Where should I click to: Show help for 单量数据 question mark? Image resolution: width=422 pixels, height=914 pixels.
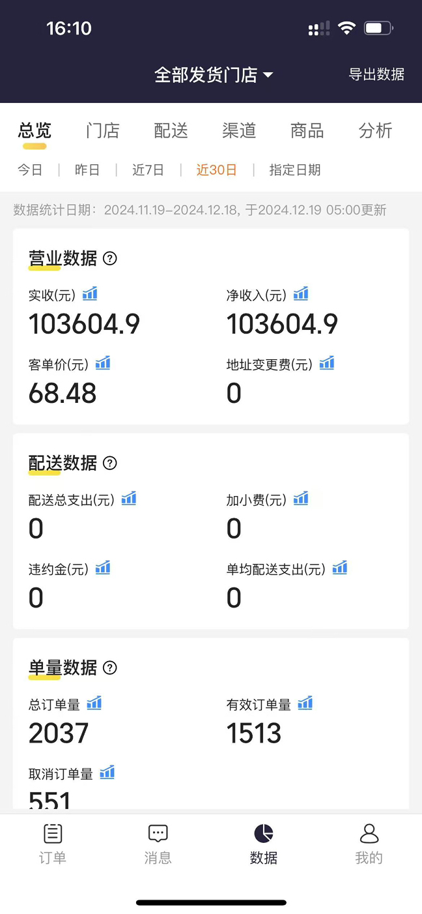110,668
